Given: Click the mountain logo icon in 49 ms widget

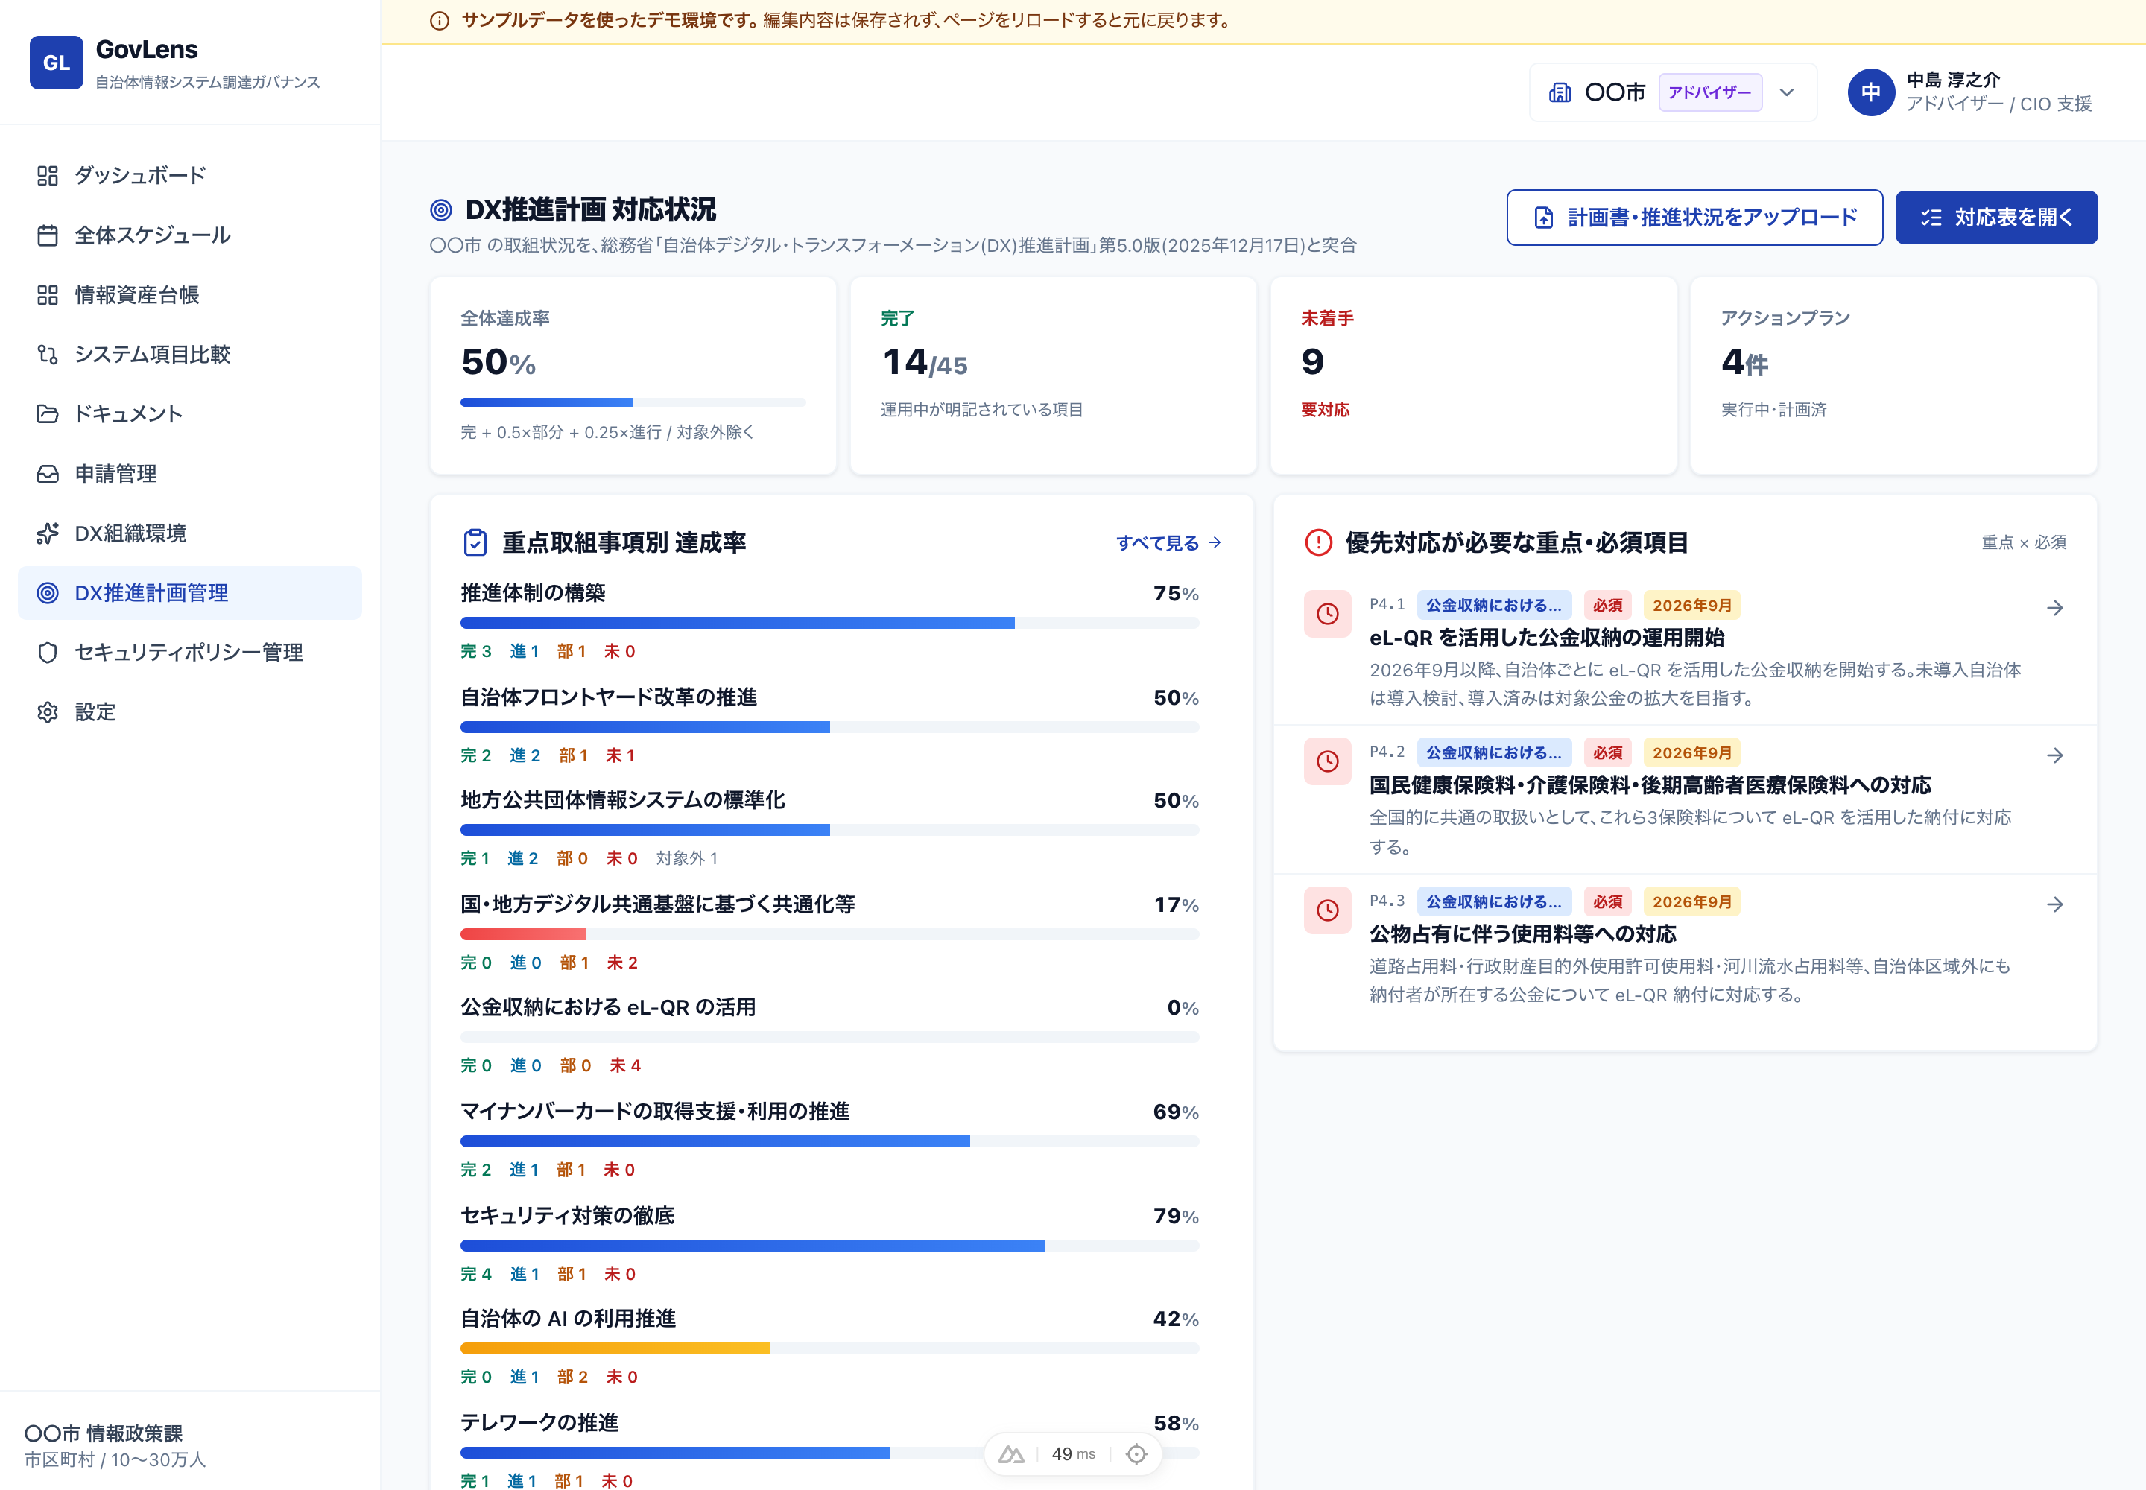Looking at the screenshot, I should point(1011,1453).
